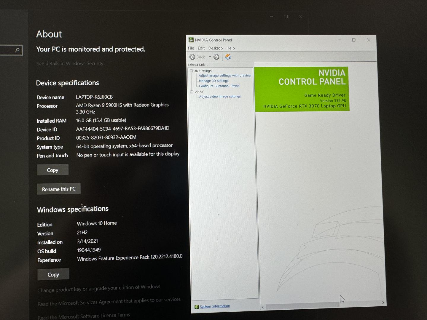Click Change product key or upgrade link

pos(99,288)
